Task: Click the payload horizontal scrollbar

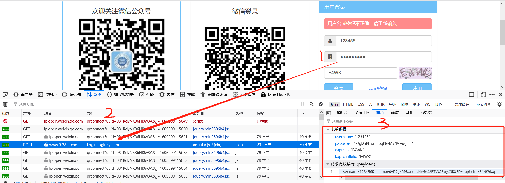Action: 411,178
